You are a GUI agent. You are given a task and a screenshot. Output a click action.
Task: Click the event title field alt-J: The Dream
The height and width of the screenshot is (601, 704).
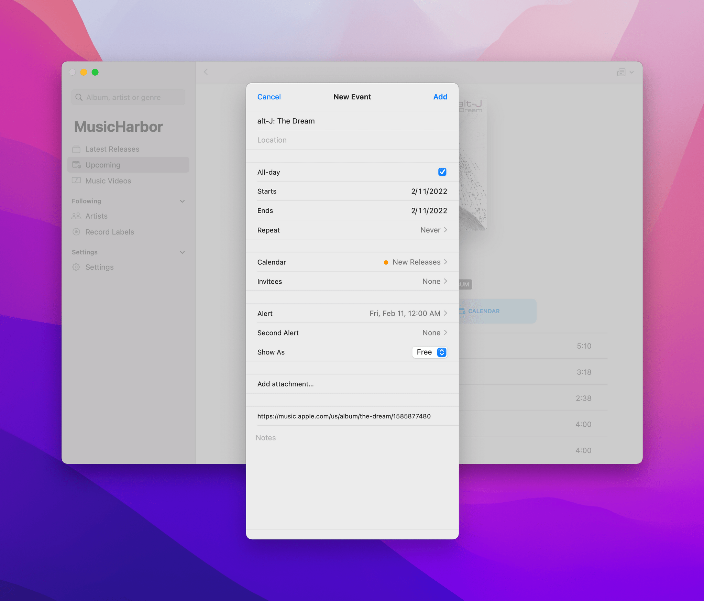[352, 121]
